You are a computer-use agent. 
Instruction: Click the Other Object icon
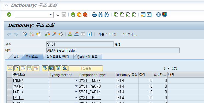coord(38,34)
